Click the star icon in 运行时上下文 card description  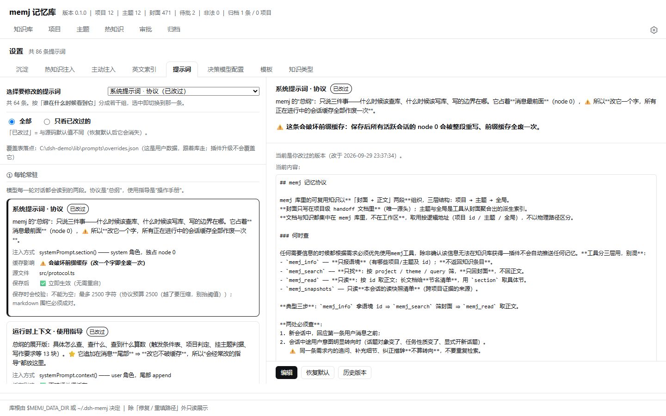pyautogui.click(x=72, y=354)
